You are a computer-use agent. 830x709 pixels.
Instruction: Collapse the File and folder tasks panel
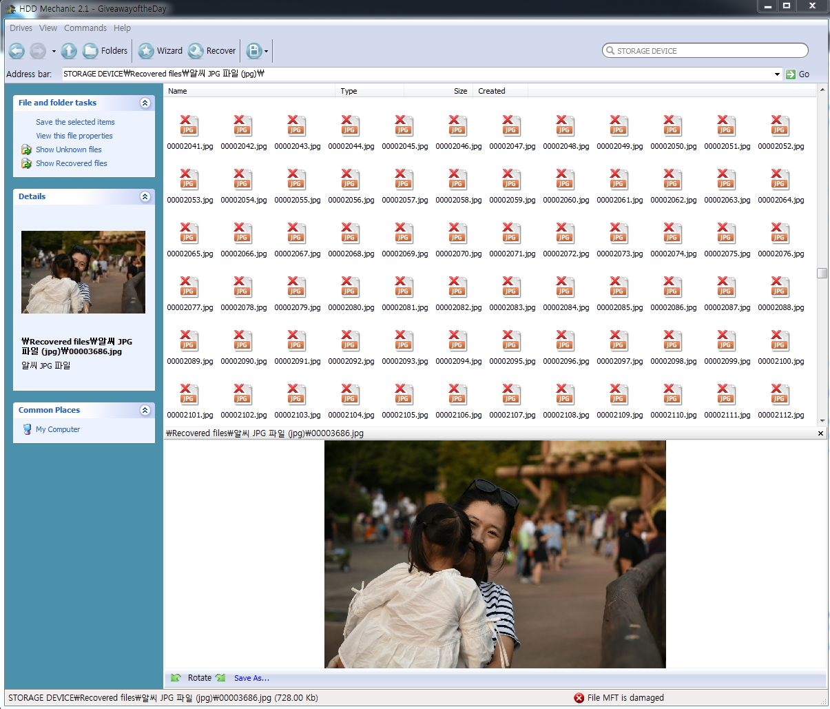pos(145,103)
